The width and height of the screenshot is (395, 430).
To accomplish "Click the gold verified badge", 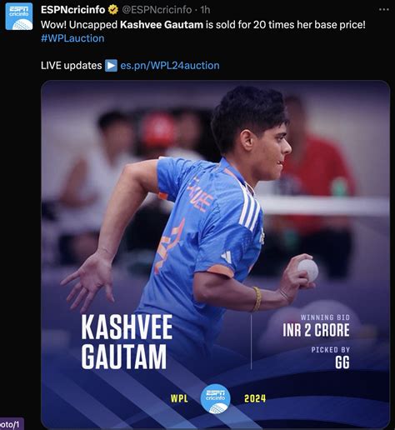I will click(x=113, y=10).
